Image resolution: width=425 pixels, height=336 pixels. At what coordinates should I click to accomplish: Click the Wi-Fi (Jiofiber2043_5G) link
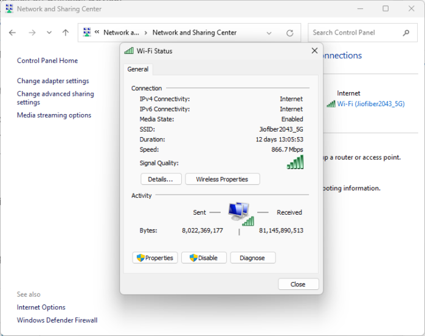click(x=370, y=104)
